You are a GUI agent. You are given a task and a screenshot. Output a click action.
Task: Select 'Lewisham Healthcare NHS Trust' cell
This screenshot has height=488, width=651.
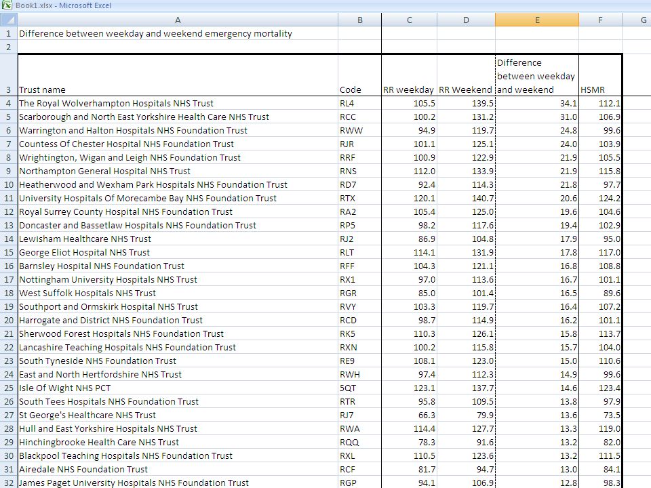click(178, 239)
